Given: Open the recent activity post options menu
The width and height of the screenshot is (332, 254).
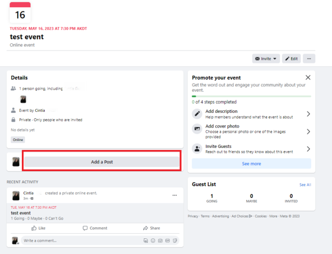Looking at the screenshot, I should (x=174, y=195).
